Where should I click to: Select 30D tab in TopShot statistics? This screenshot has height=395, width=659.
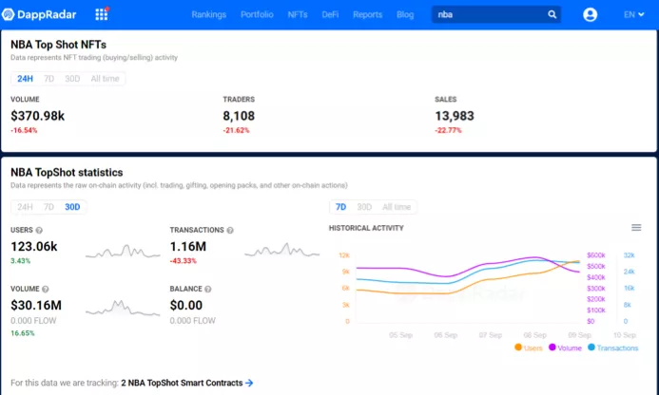(x=72, y=207)
